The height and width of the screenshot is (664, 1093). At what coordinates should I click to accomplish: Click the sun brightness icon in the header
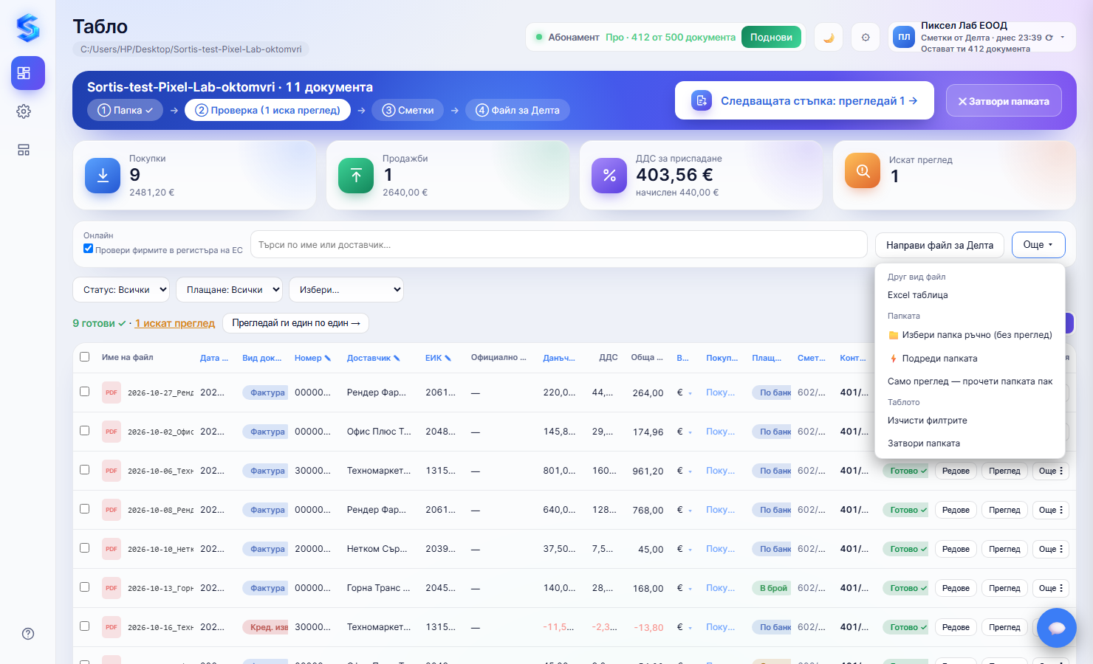[866, 37]
